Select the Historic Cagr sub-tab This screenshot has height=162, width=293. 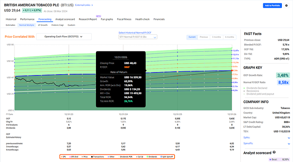[x=58, y=25]
